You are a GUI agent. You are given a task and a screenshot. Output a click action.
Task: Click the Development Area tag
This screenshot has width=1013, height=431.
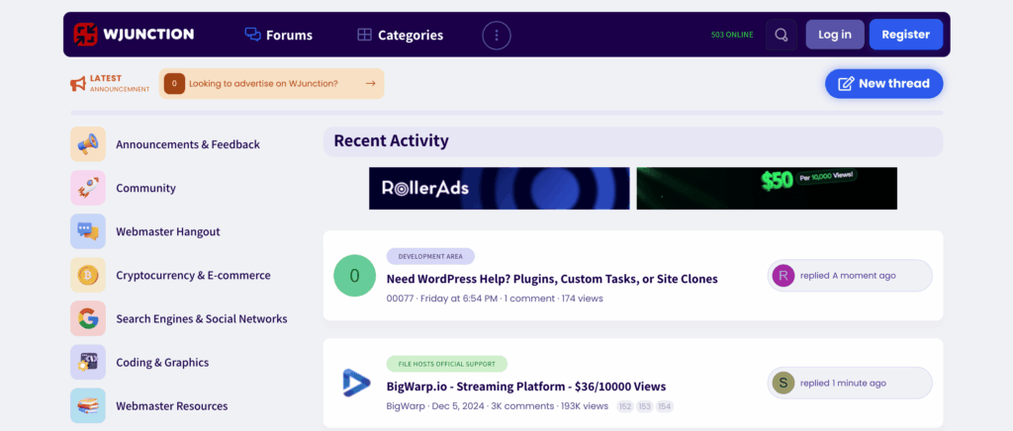(x=430, y=256)
